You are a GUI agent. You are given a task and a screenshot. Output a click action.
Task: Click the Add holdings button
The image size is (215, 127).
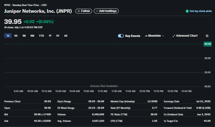pyautogui.click(x=106, y=11)
